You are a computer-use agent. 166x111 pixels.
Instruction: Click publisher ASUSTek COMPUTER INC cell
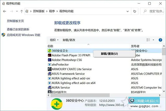coord(146,74)
